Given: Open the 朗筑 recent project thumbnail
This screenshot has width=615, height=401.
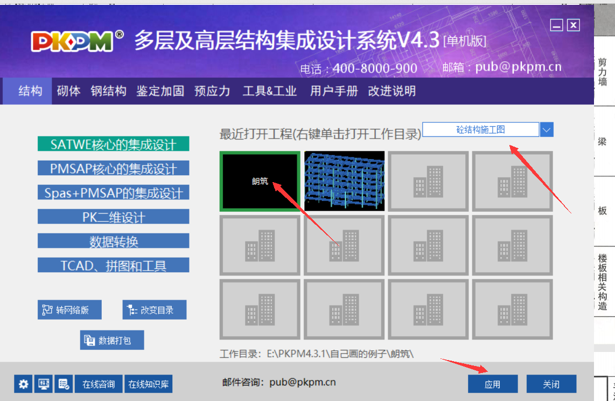Looking at the screenshot, I should pos(260,181).
